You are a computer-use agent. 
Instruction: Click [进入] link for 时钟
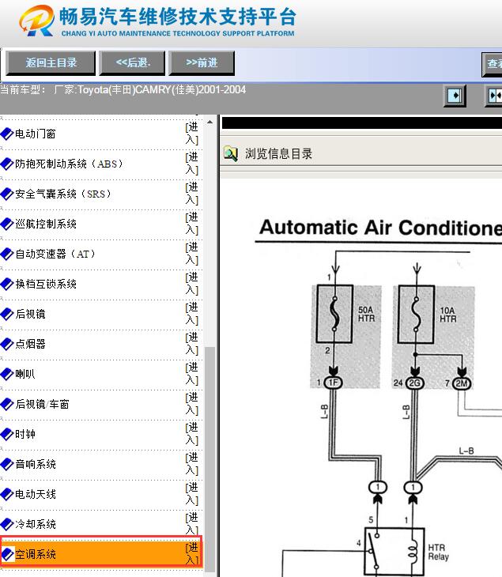point(192,434)
